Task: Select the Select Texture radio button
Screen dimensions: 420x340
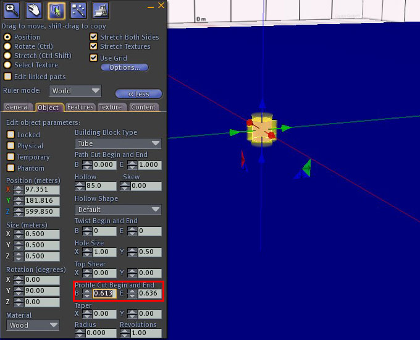Action: pos(7,65)
